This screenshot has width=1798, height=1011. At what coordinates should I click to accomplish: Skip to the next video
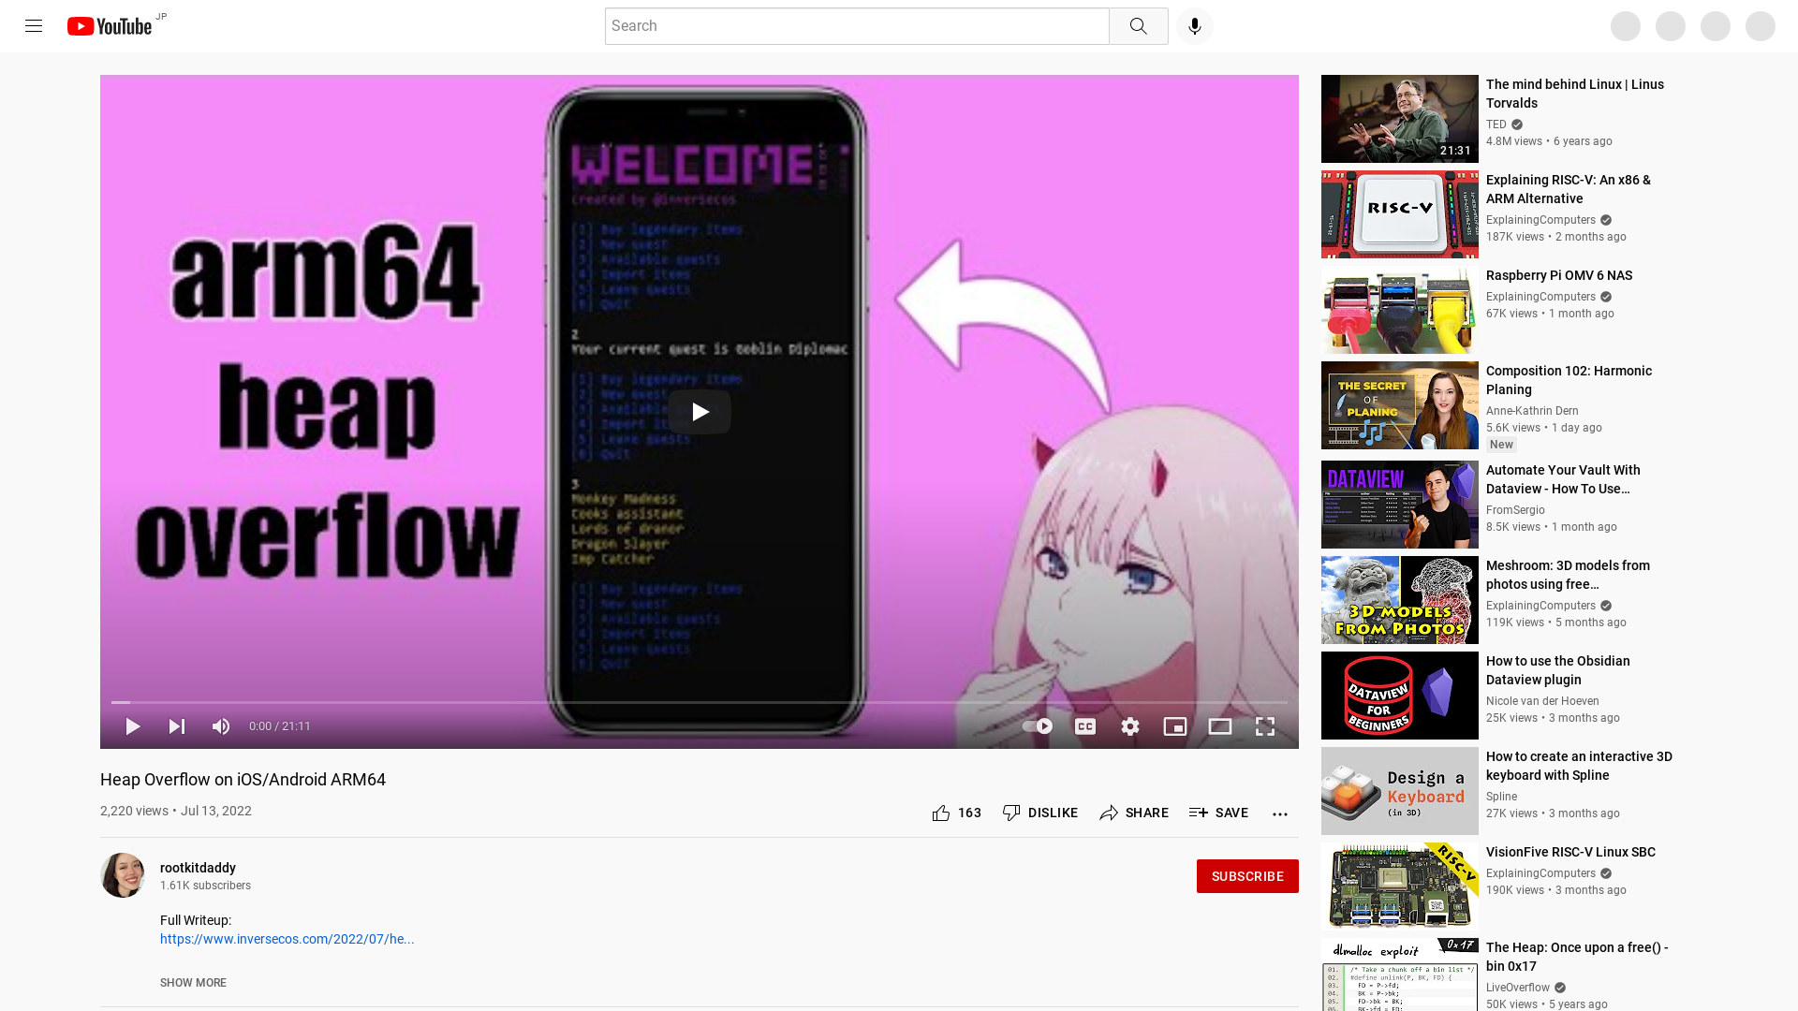pyautogui.click(x=176, y=726)
